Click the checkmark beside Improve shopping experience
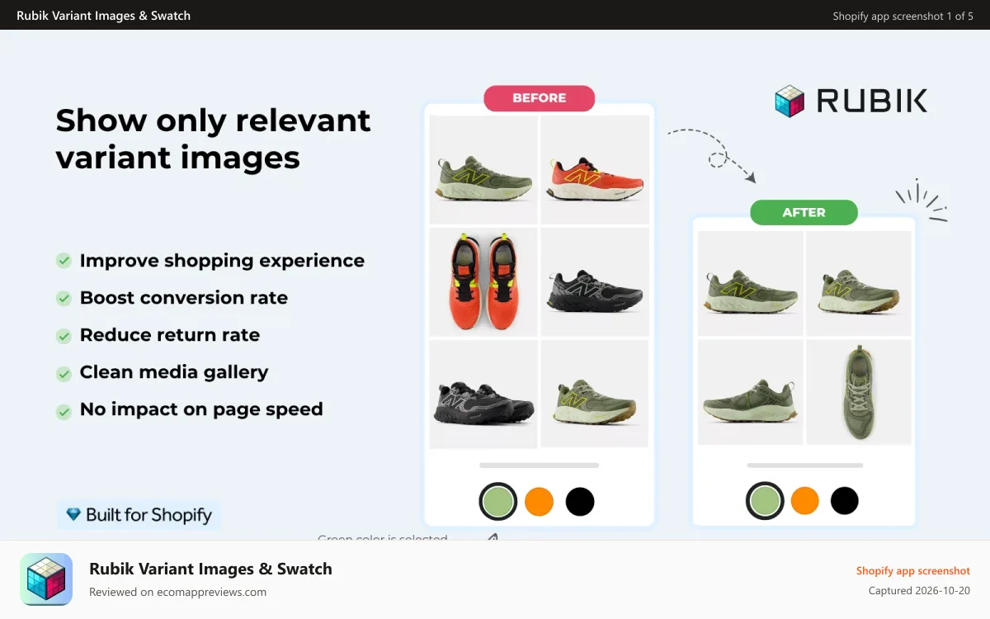Image resolution: width=990 pixels, height=619 pixels. click(64, 261)
